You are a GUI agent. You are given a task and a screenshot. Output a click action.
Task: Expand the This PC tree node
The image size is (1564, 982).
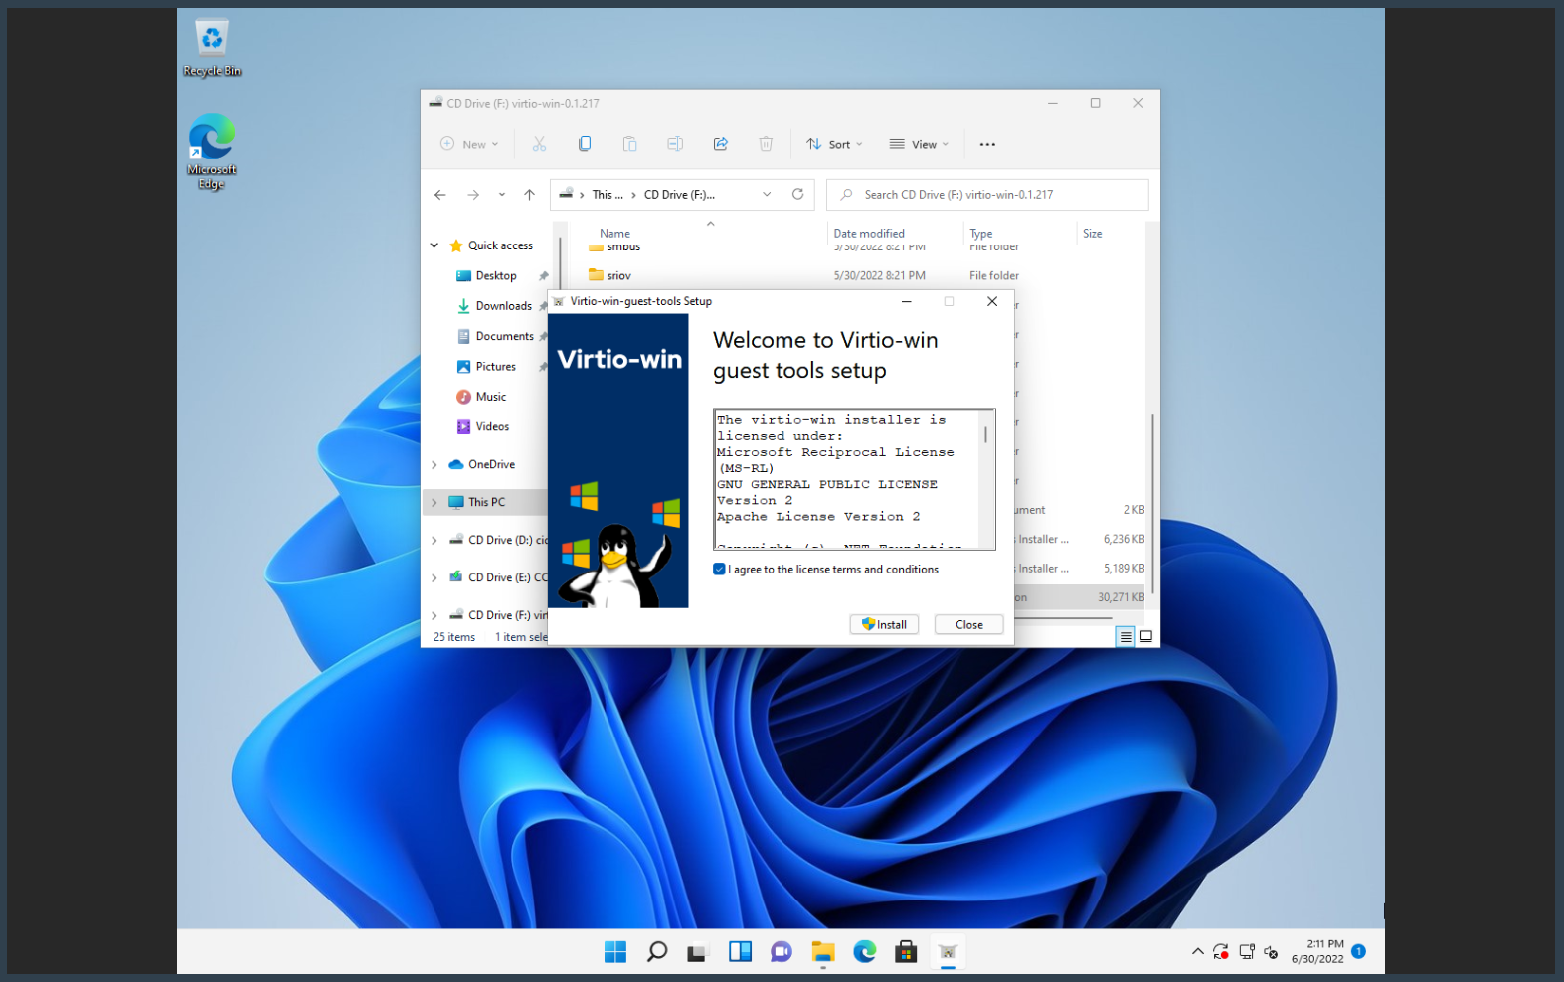pyautogui.click(x=434, y=502)
